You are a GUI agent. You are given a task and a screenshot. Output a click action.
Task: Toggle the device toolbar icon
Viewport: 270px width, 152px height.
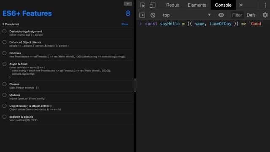coord(152,5)
